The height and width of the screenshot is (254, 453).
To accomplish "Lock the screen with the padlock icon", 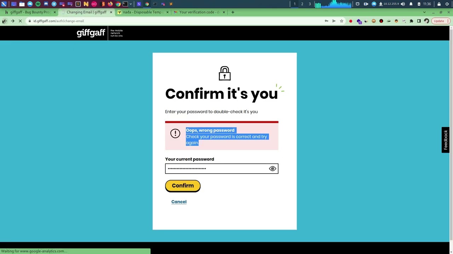I will click(439, 4).
